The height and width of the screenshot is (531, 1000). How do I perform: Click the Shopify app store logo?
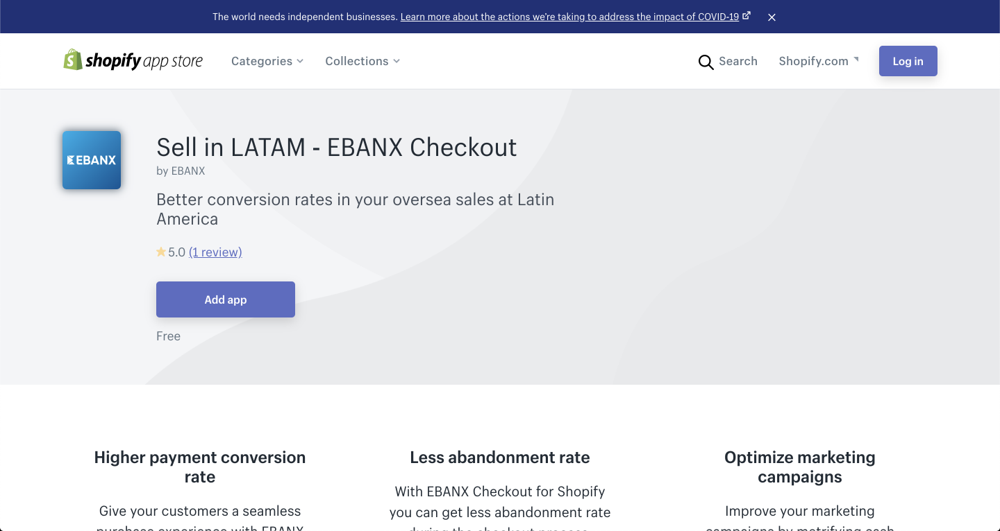(x=133, y=61)
